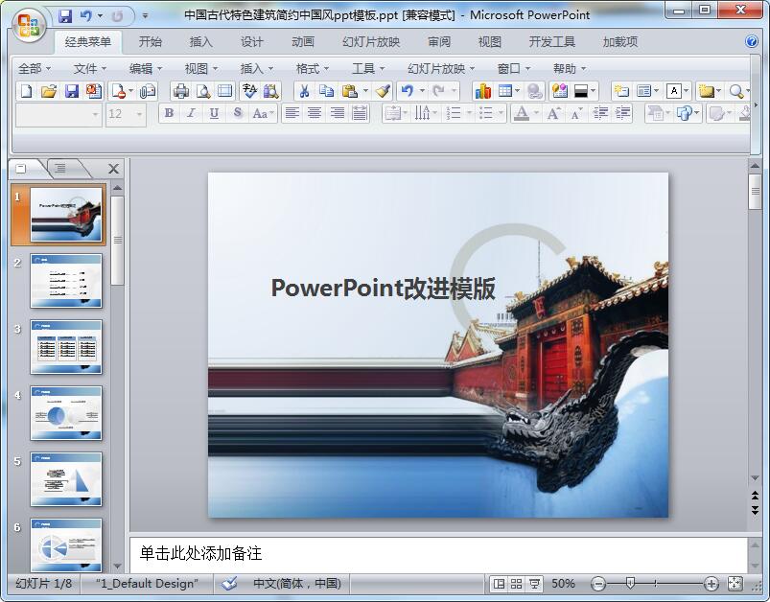The height and width of the screenshot is (602, 770).
Task: Expand the 格式 menu
Action: (x=313, y=69)
